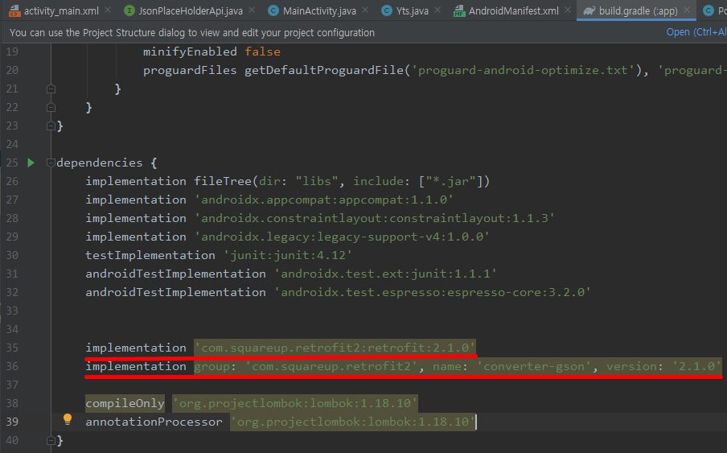Click fold marker on line 21 closing brace
Viewport: 727px width, 453px height.
(51, 89)
